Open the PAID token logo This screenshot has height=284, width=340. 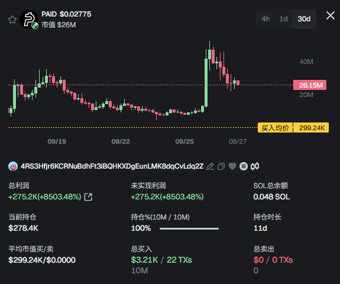point(29,20)
